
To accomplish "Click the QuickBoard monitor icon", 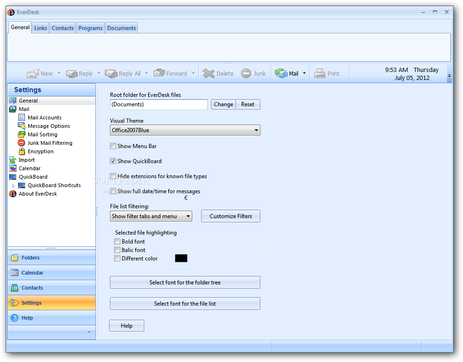I will pos(13,177).
